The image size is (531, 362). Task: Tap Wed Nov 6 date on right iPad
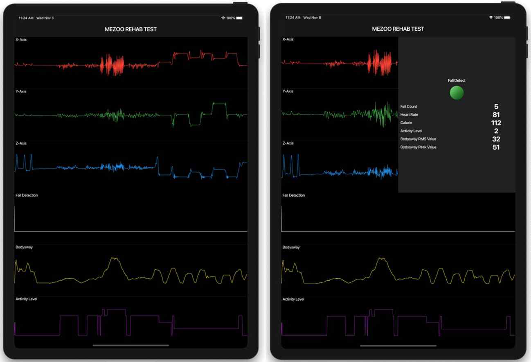[x=312, y=18]
